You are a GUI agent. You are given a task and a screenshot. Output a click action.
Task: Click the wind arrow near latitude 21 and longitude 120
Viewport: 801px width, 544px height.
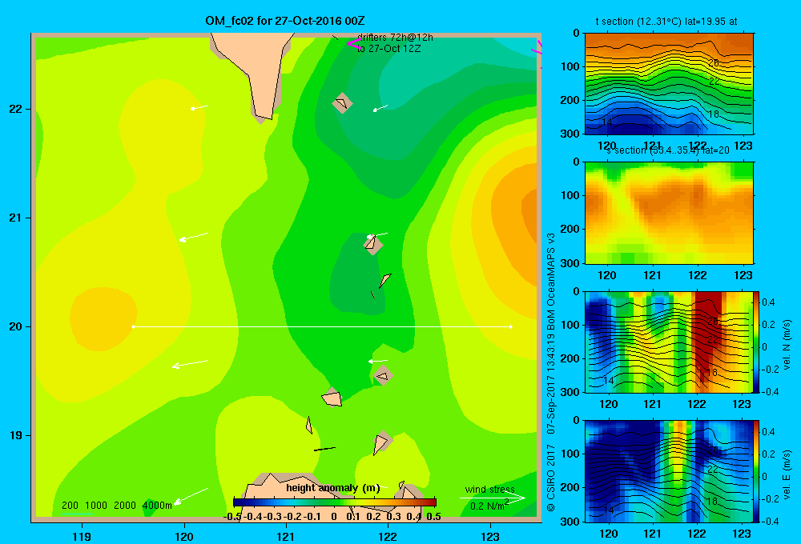click(x=194, y=237)
